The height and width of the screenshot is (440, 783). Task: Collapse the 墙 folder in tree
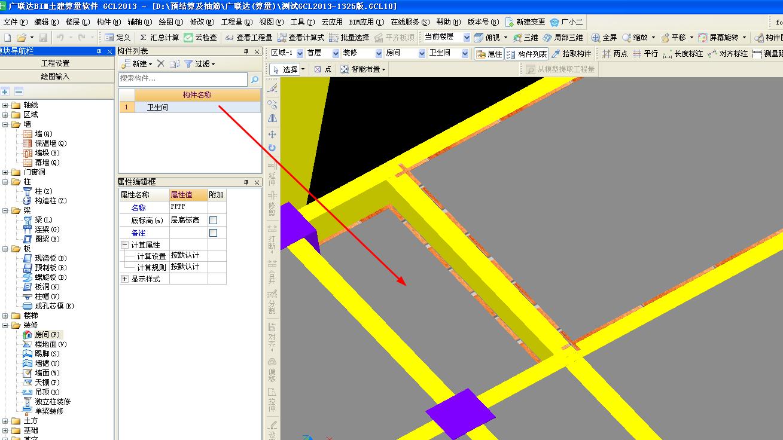[5, 124]
